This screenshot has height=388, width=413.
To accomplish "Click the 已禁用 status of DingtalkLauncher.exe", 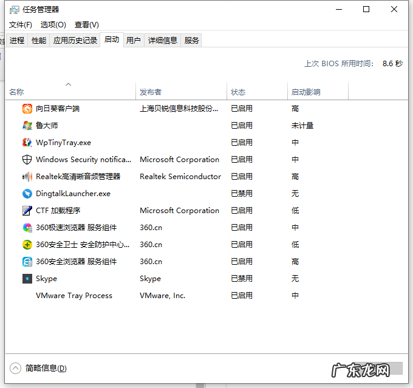I will [242, 194].
